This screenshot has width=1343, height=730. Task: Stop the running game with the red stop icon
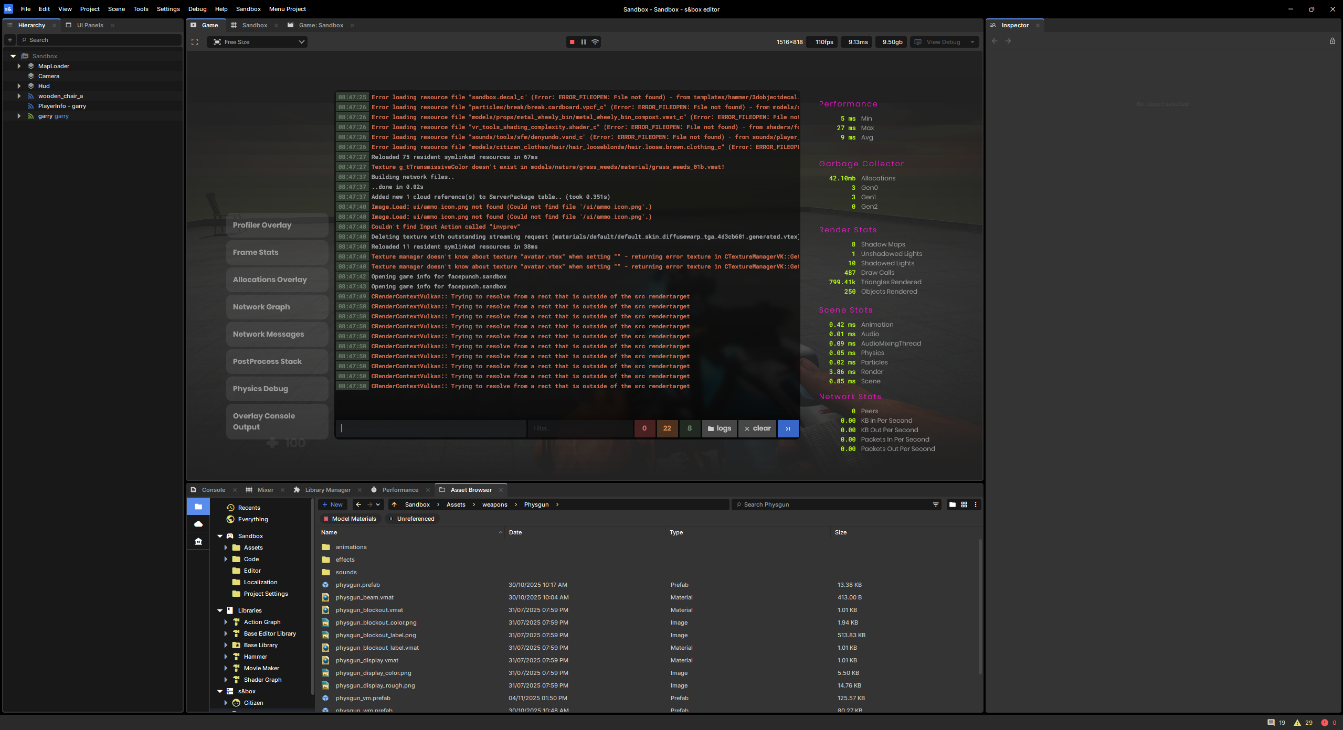(572, 42)
